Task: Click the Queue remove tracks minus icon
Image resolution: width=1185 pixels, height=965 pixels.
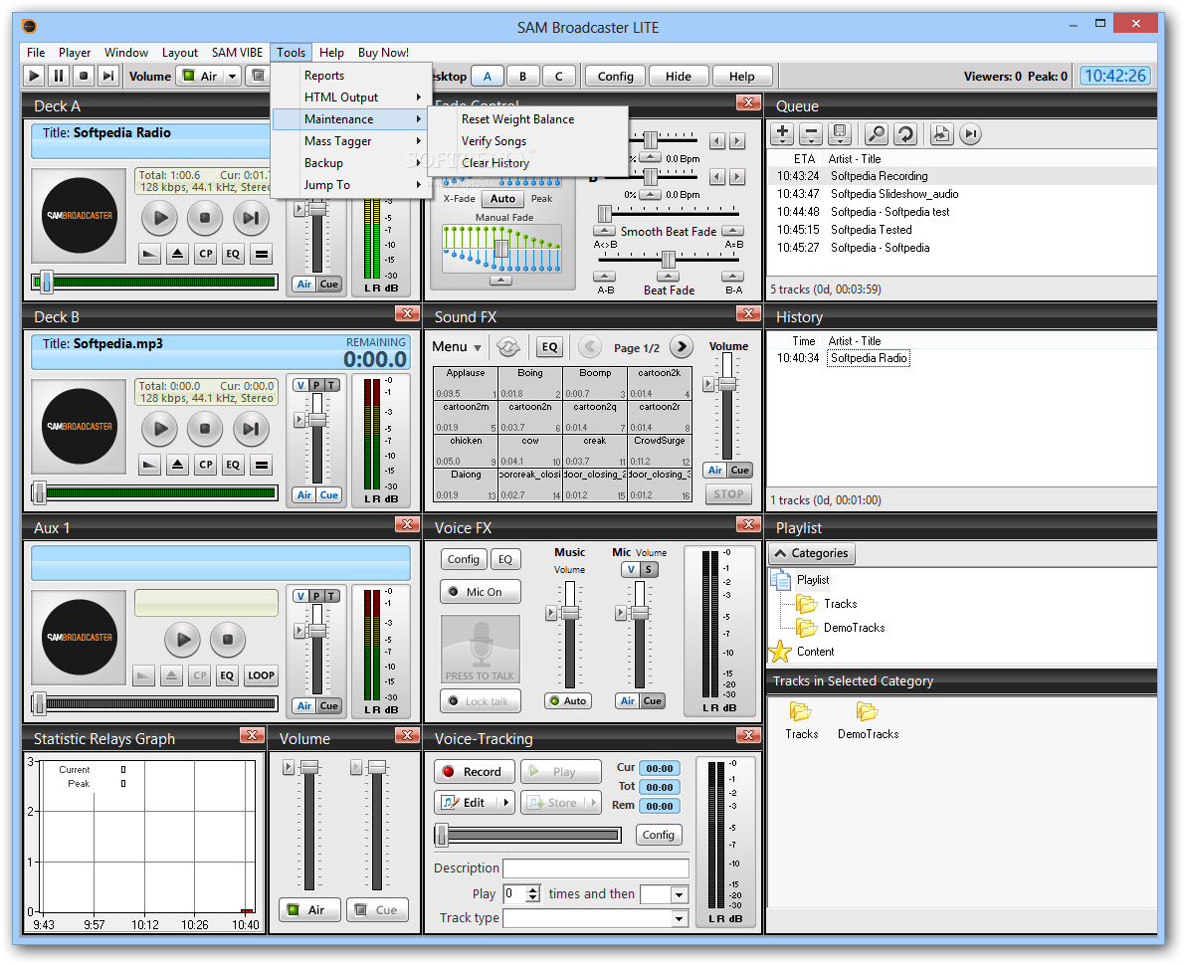Action: coord(811,133)
